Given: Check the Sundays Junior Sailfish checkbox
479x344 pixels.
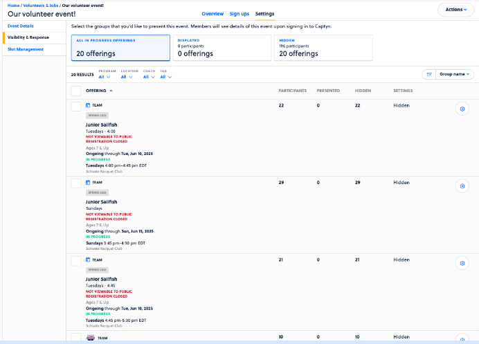Looking at the screenshot, I should coord(76,183).
